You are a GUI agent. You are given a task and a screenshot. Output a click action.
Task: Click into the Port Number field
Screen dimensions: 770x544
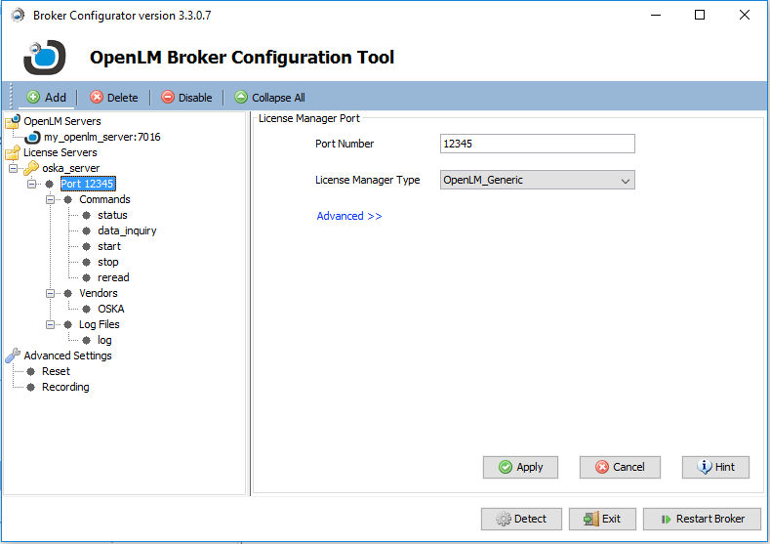(x=537, y=144)
